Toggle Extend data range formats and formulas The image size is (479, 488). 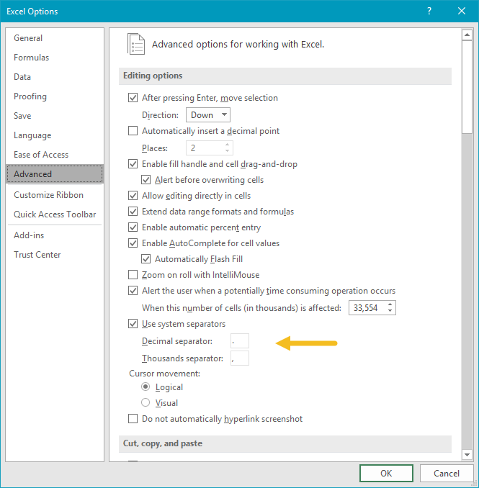pyautogui.click(x=133, y=212)
